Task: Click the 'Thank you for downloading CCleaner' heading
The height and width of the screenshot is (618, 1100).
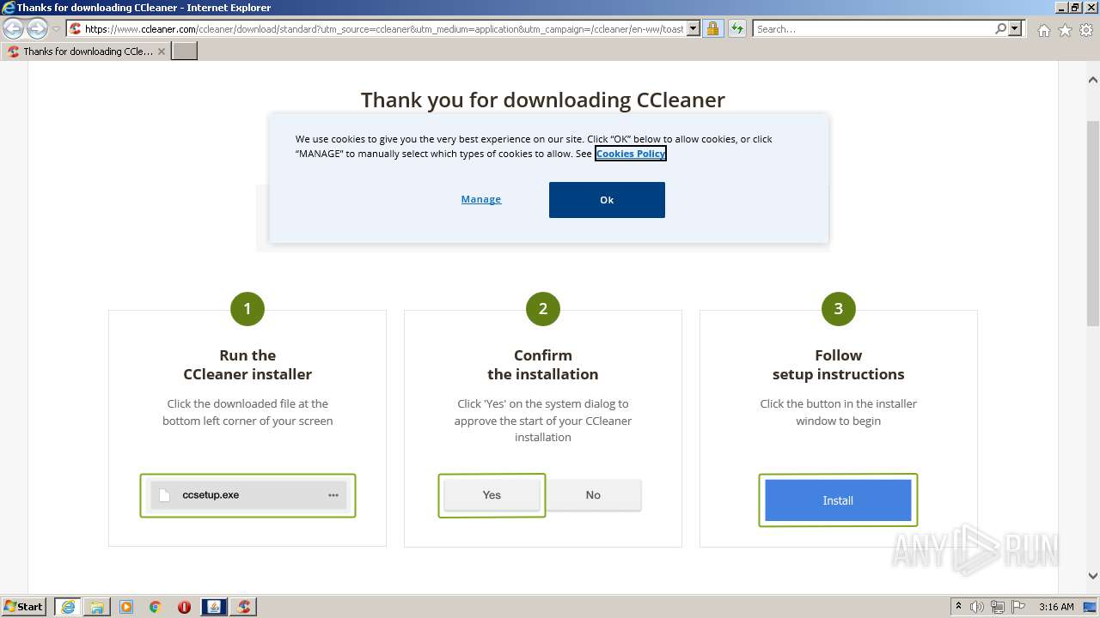Action: click(x=543, y=100)
